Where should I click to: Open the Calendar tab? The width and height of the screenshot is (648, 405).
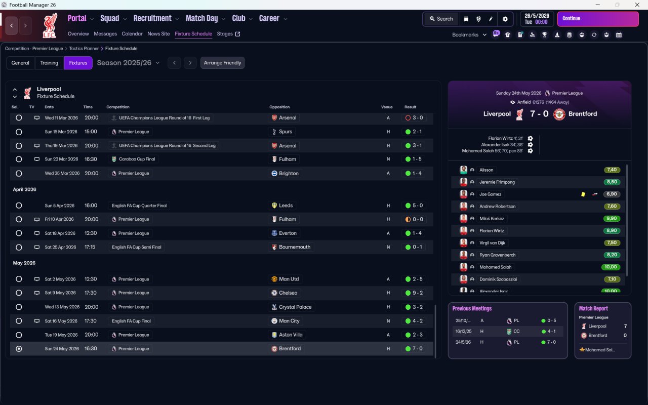tap(132, 34)
